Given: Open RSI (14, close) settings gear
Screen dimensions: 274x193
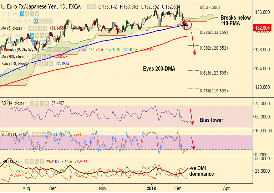Looking at the screenshot, I should point(37,103).
